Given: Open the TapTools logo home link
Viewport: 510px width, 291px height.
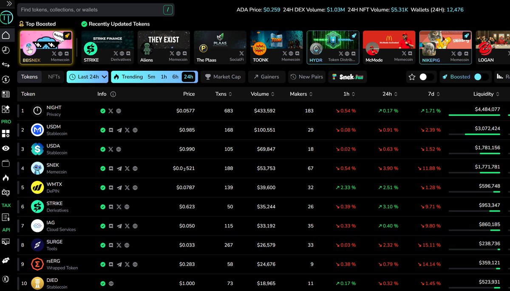Looking at the screenshot, I should 6,17.
